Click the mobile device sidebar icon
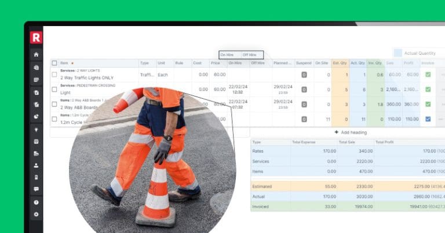The image size is (445, 233). [x=37, y=177]
